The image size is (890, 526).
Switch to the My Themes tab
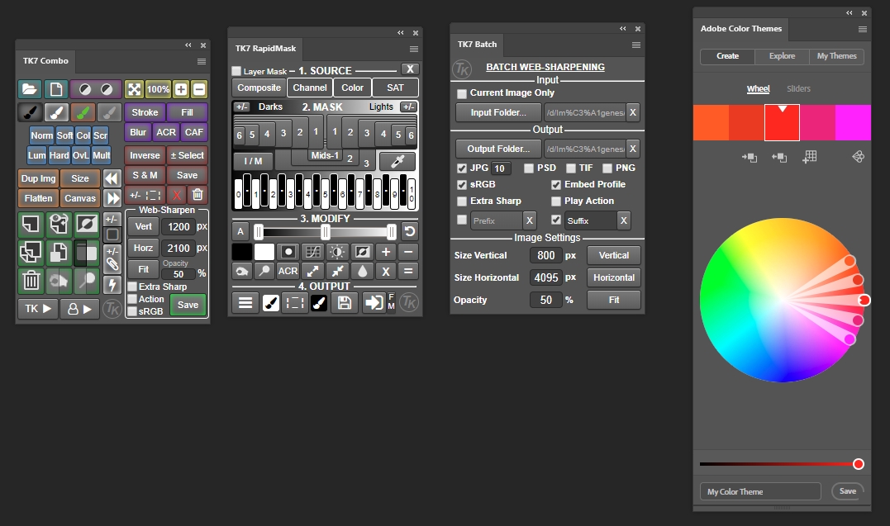[x=836, y=56]
